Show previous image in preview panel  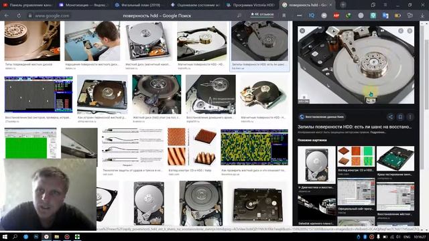[401, 31]
